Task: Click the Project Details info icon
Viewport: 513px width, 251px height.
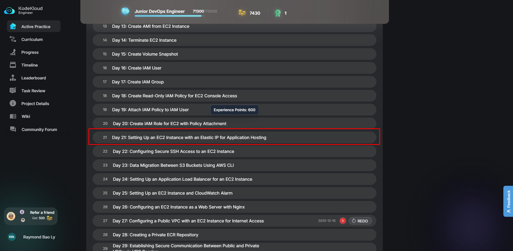Action: (x=13, y=103)
